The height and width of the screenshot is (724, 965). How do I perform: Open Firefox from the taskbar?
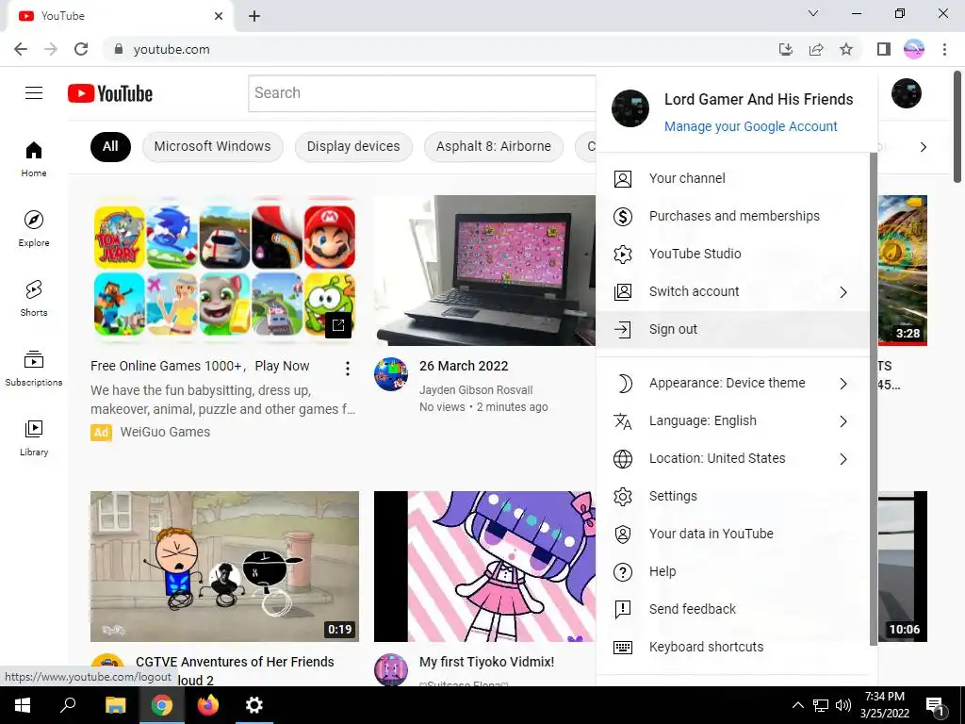click(208, 705)
